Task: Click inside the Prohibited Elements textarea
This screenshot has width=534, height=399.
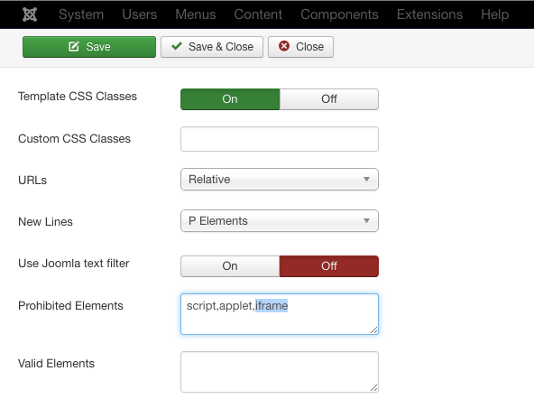Action: (280, 314)
